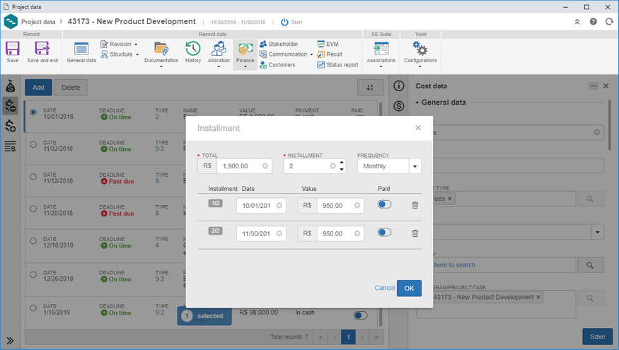Open the Associations ribbon icon
The width and height of the screenshot is (619, 350).
[381, 52]
